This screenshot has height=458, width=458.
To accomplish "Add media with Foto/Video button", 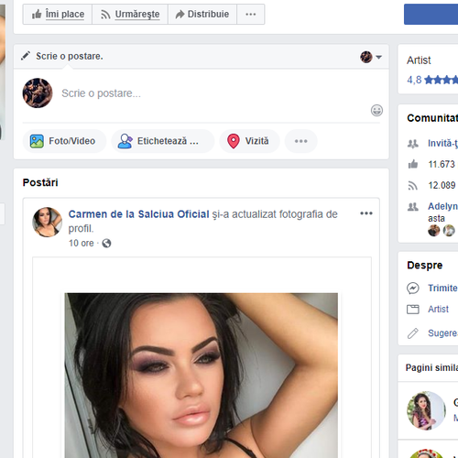I will (64, 141).
